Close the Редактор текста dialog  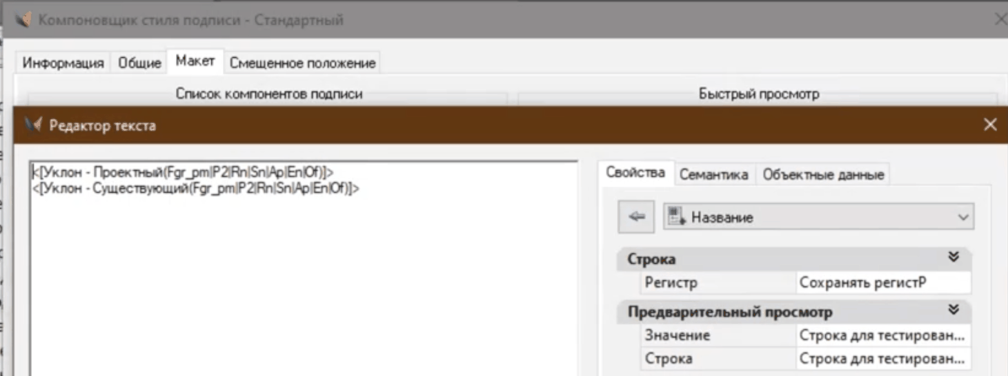(989, 125)
